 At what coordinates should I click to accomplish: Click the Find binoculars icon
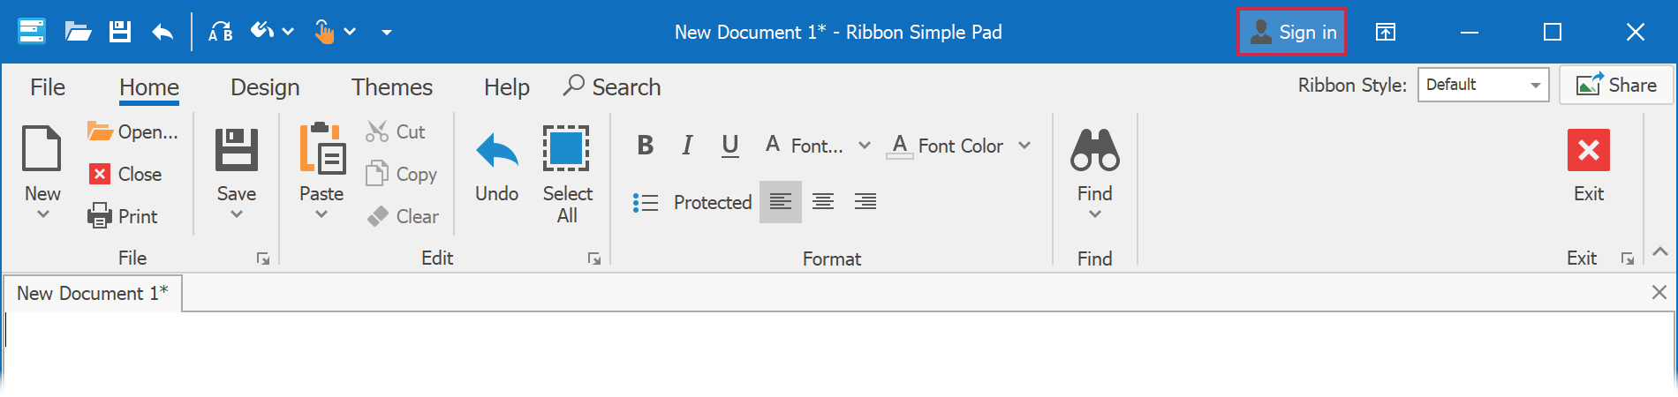click(x=1094, y=150)
